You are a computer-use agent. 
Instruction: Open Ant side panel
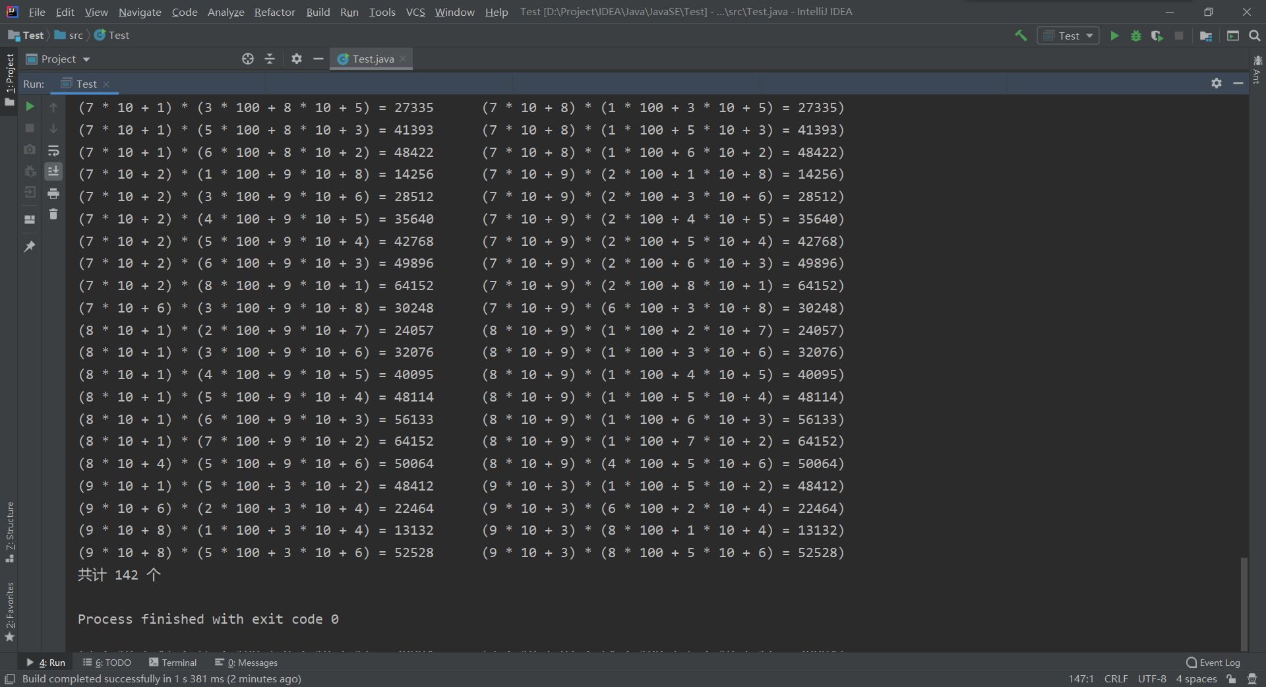tap(1257, 69)
